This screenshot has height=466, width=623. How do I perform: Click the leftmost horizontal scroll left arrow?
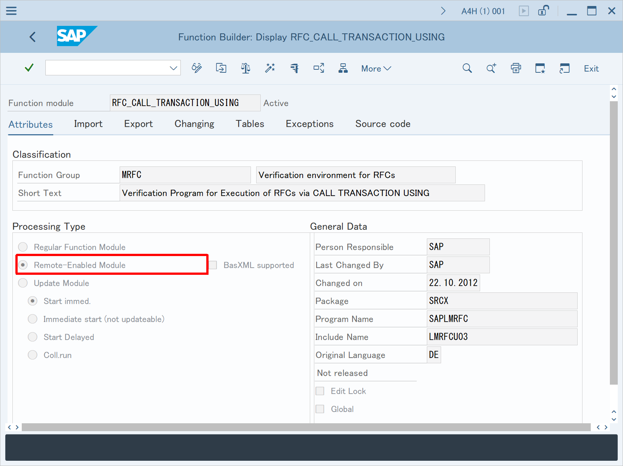tap(10, 427)
